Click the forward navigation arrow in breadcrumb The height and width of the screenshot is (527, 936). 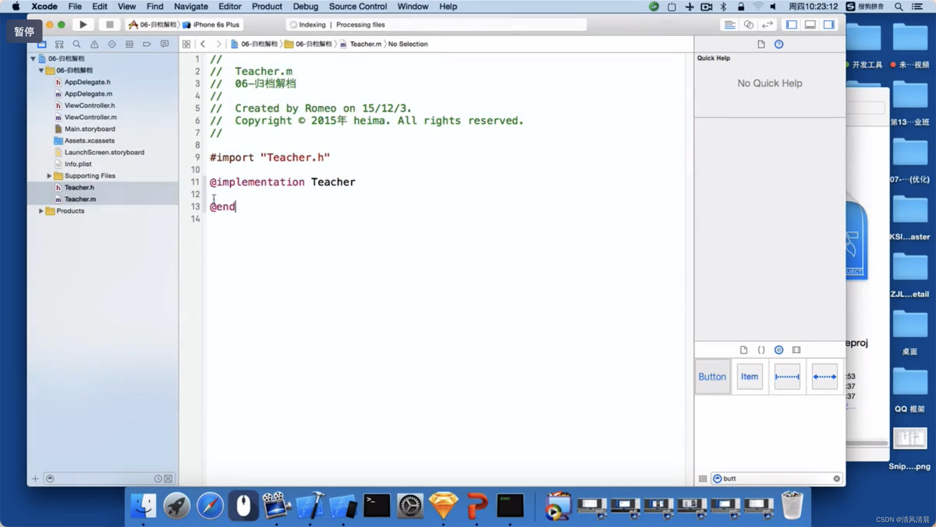(x=218, y=44)
